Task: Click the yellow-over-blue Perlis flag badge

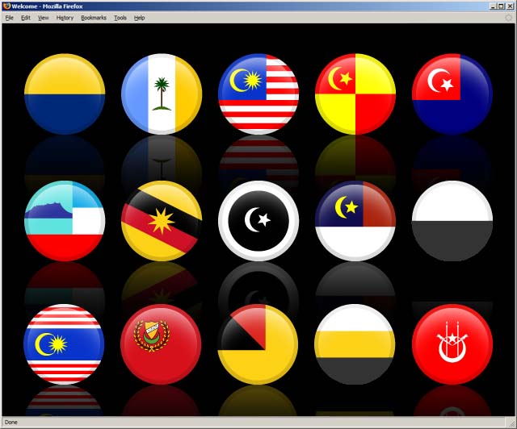Action: 65,94
